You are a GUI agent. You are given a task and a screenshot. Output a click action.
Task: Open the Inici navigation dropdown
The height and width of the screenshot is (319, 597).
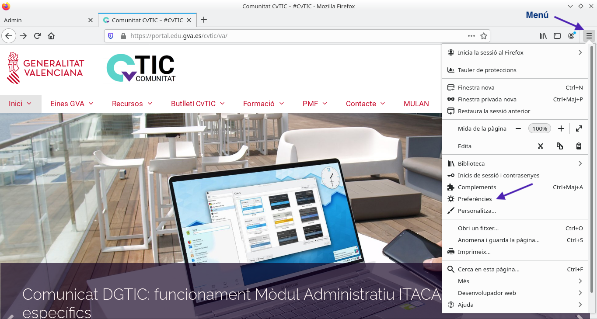click(21, 104)
